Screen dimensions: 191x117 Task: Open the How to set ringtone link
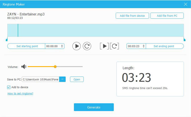pos(20,93)
